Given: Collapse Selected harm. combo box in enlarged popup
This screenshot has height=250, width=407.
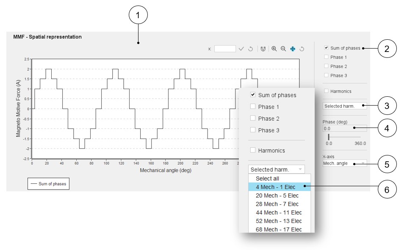Looking at the screenshot, I should click(276, 169).
